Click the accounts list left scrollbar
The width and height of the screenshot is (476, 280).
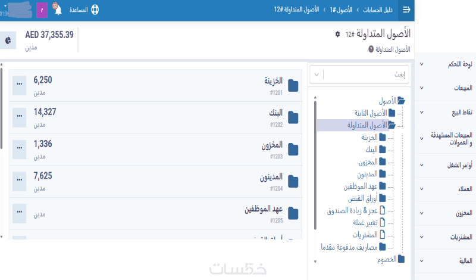(x=1, y=108)
